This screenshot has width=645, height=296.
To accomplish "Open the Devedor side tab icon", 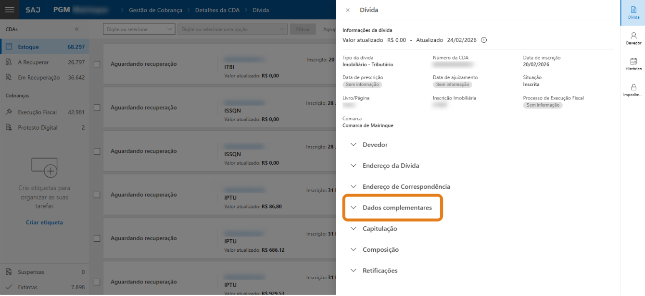I will [633, 38].
